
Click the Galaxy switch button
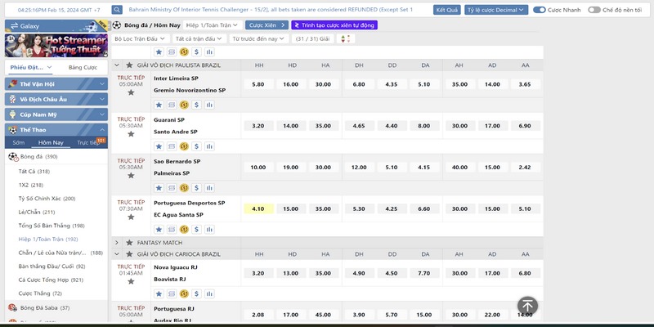tap(56, 26)
